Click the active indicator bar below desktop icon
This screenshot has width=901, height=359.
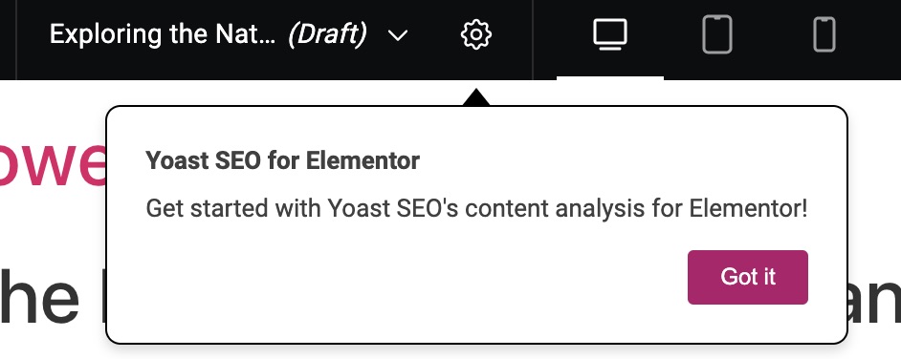pos(610,78)
